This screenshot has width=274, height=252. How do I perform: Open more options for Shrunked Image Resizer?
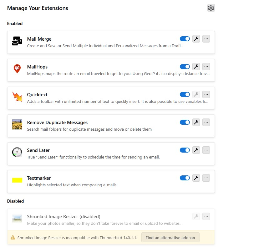point(206,216)
